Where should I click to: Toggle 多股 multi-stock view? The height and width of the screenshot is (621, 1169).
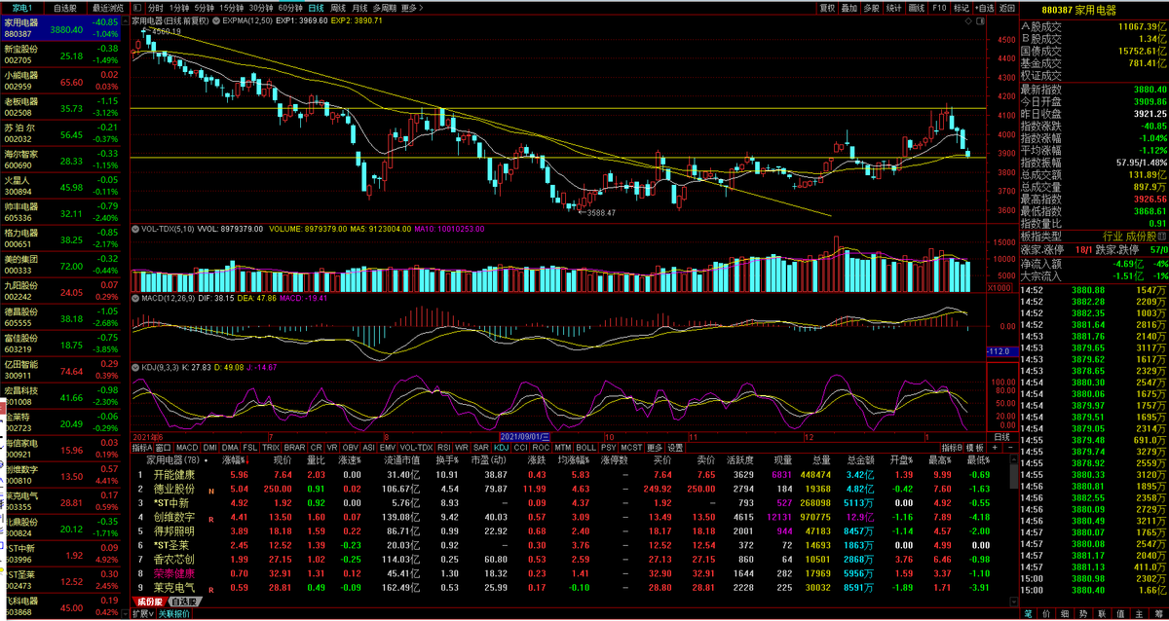[871, 7]
